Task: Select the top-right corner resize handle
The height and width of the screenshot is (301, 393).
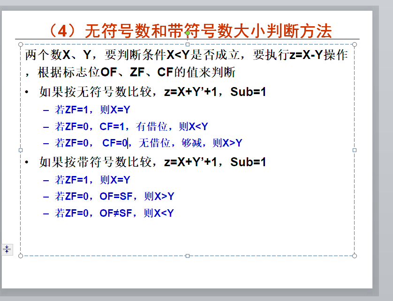Action: 355,44
